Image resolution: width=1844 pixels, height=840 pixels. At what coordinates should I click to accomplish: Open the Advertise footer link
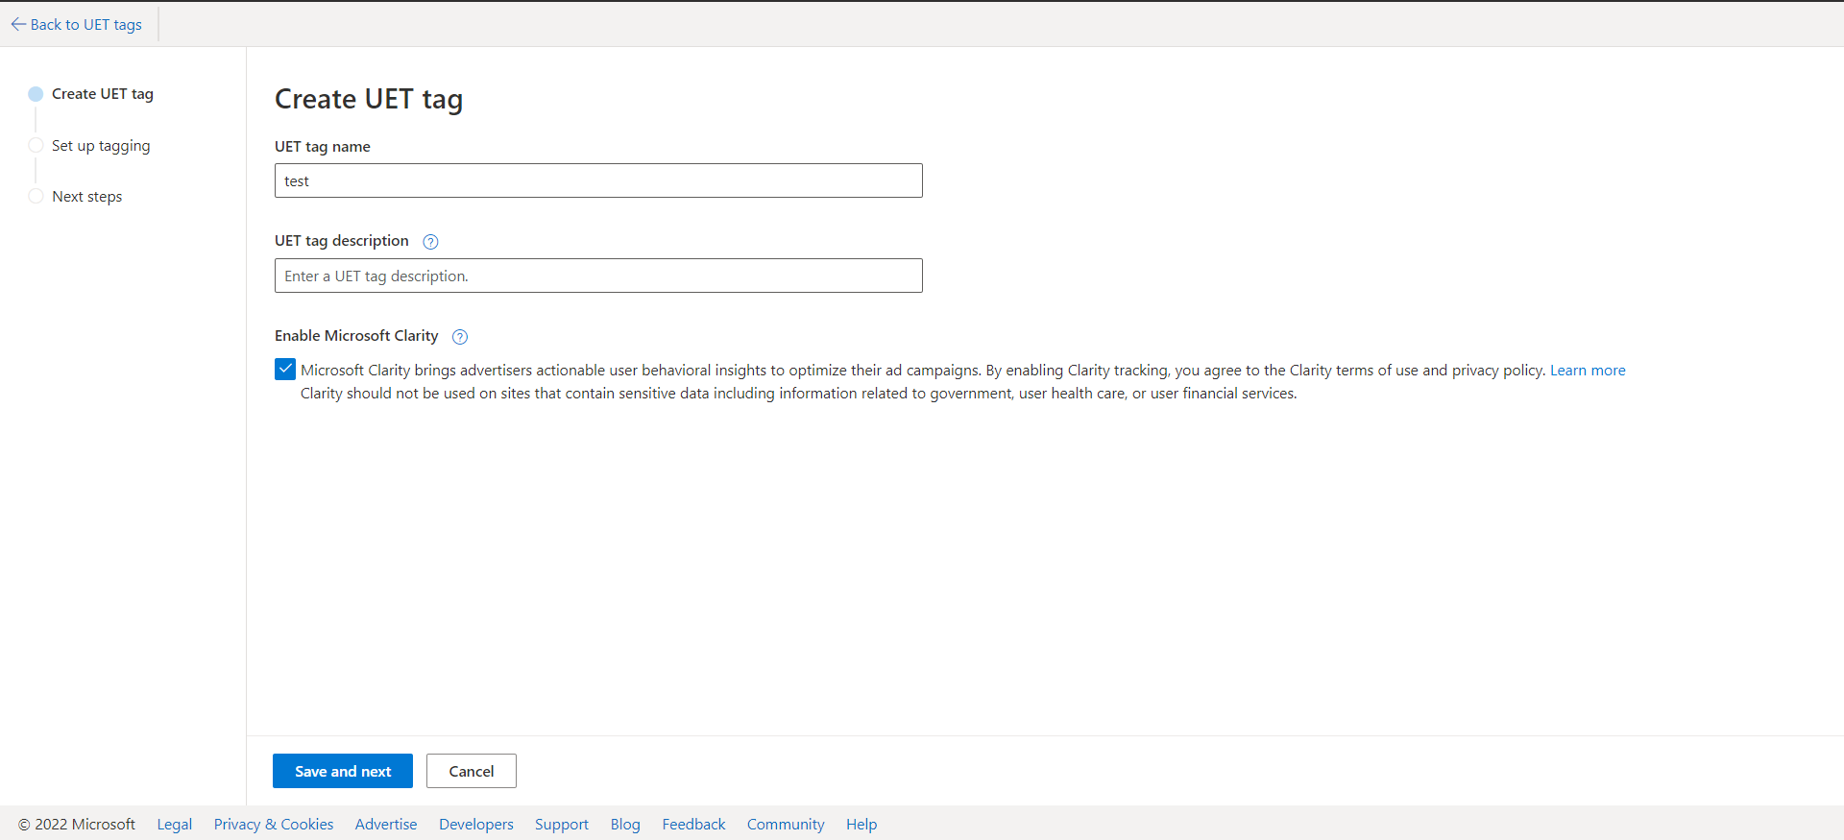coord(386,825)
